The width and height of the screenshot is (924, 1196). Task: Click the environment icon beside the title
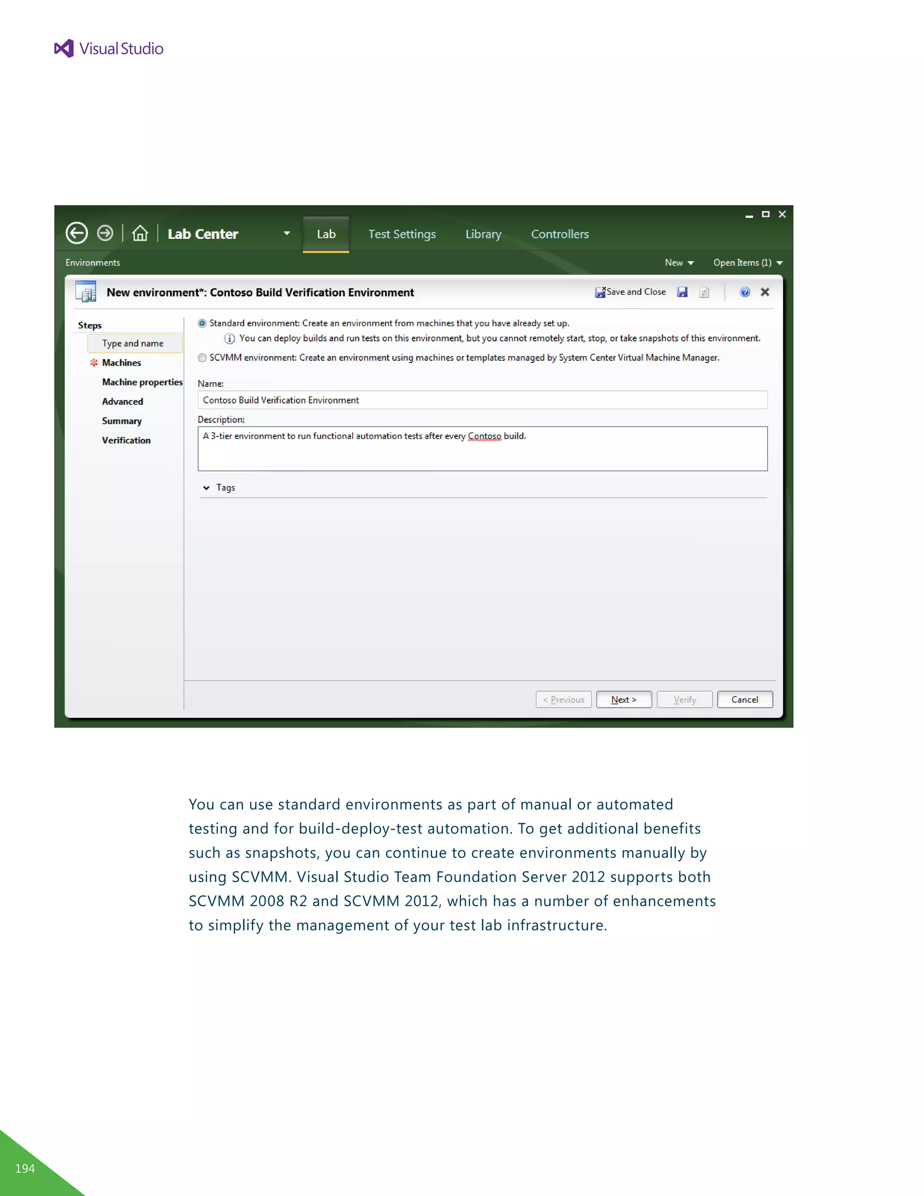(x=86, y=292)
